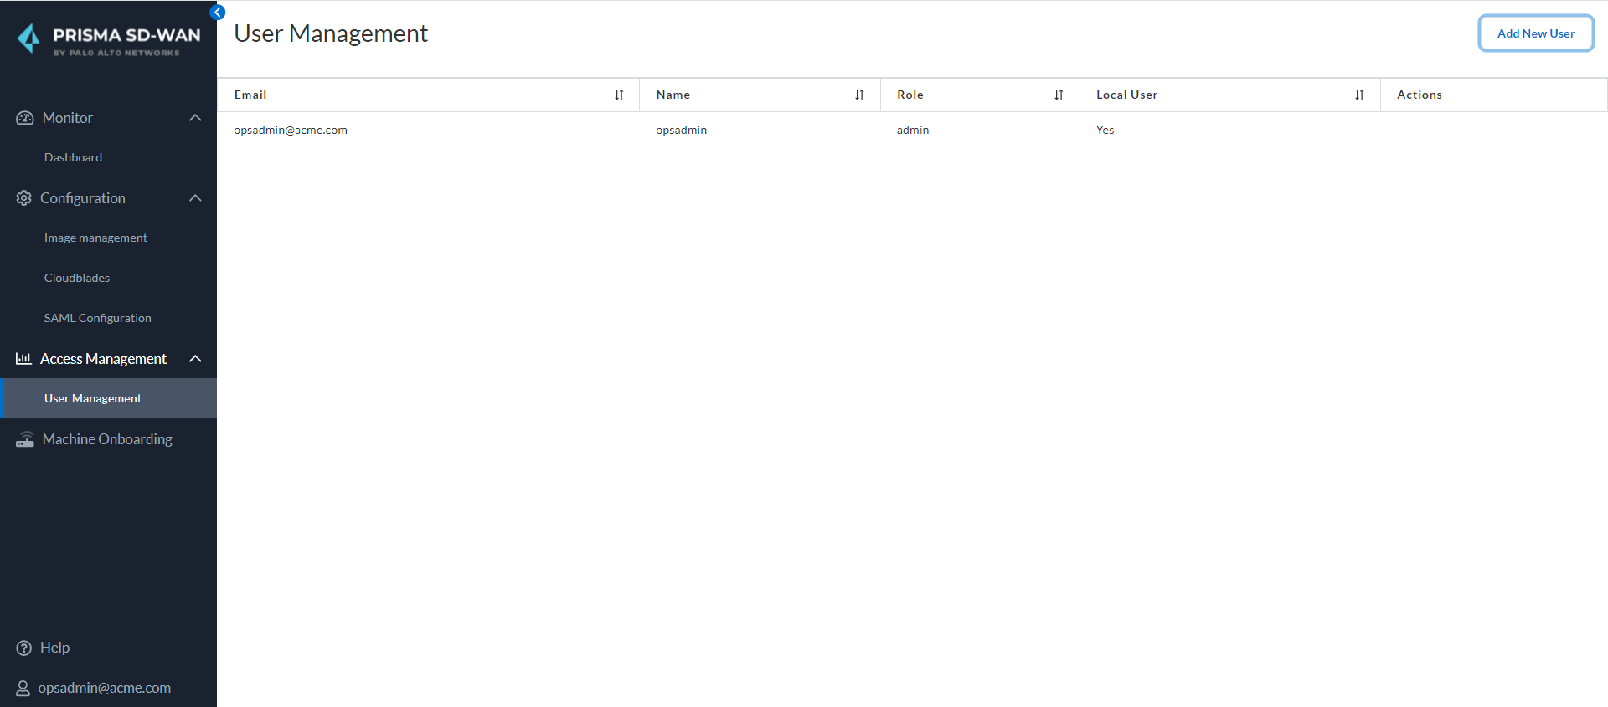
Task: Open the opsadmin@acme.com account menu
Action: click(105, 688)
